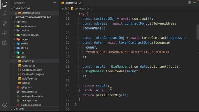The height and width of the screenshot is (112, 199).
Task: Click 'tokenContractObj.allowance' on line 25
Action: (x=144, y=42)
